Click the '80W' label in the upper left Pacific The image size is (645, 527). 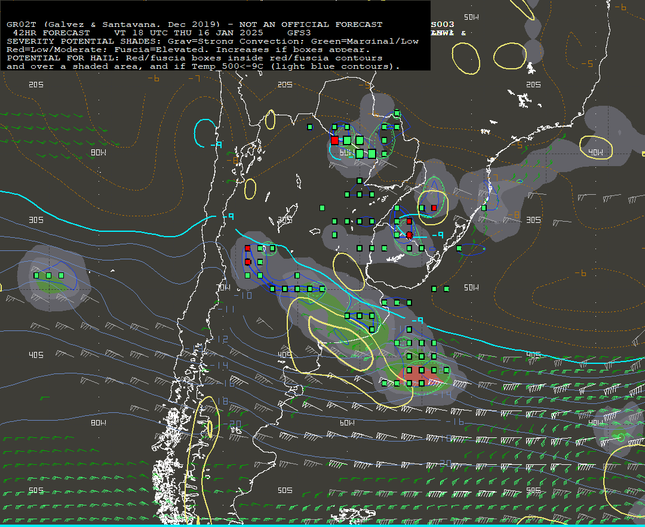(99, 152)
